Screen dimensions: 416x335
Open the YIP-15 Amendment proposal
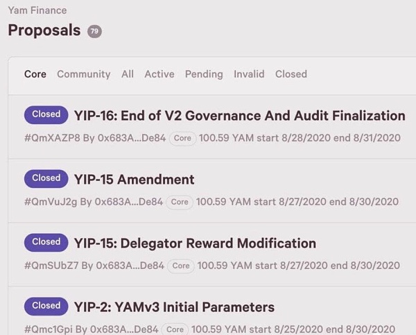point(134,180)
